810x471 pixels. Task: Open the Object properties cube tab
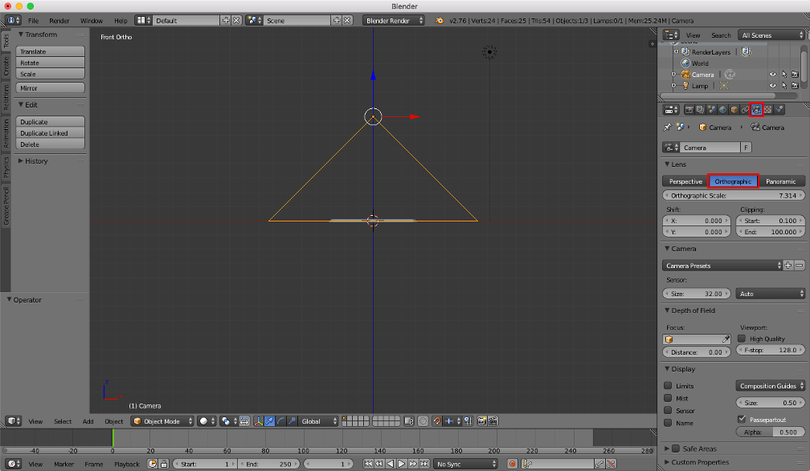coord(734,109)
